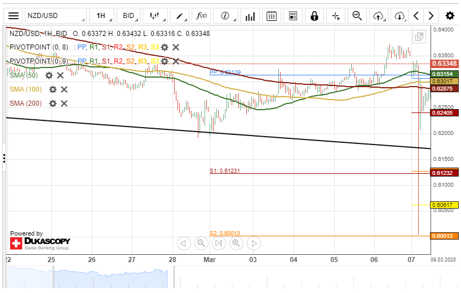Shift chart left with toolbar arrow
Viewport: 461px width, 293px height.
coord(416,16)
